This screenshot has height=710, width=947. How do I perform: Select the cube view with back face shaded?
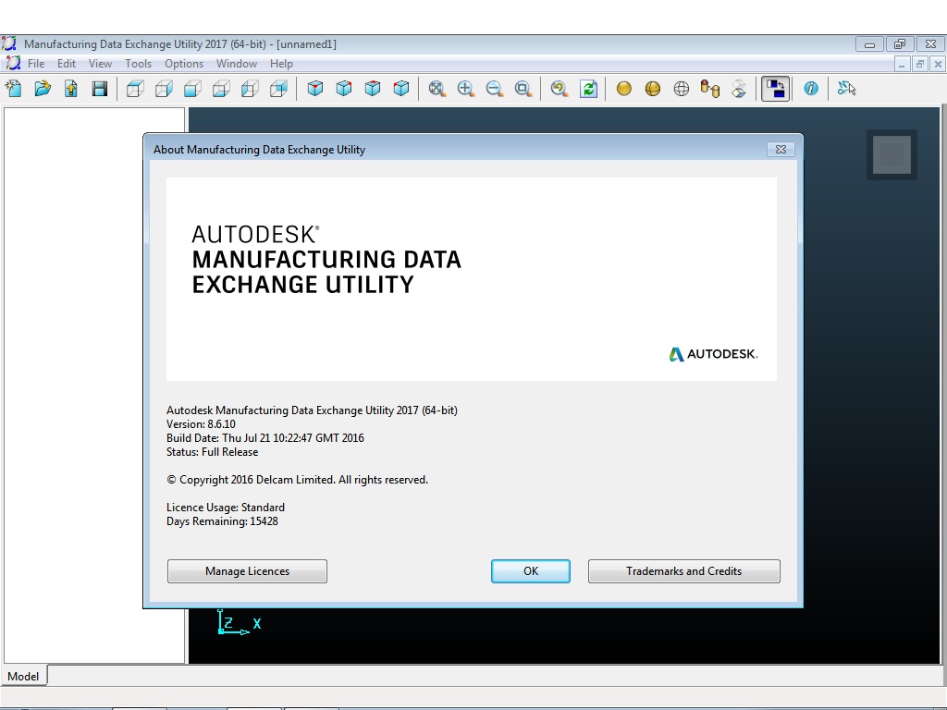click(278, 89)
